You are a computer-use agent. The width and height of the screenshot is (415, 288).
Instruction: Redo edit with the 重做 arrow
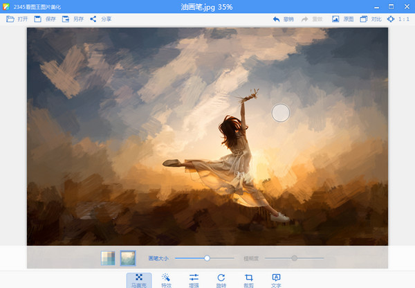click(312, 19)
